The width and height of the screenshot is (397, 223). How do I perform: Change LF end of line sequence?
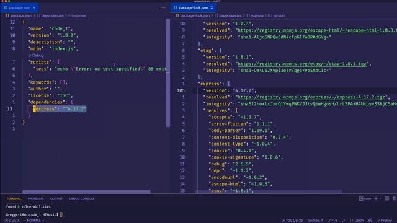[x=344, y=221]
